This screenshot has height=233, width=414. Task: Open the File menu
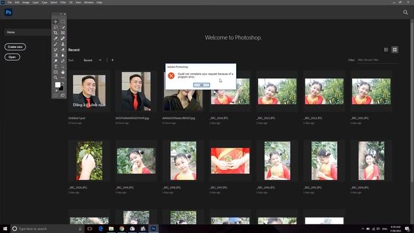tap(10, 3)
